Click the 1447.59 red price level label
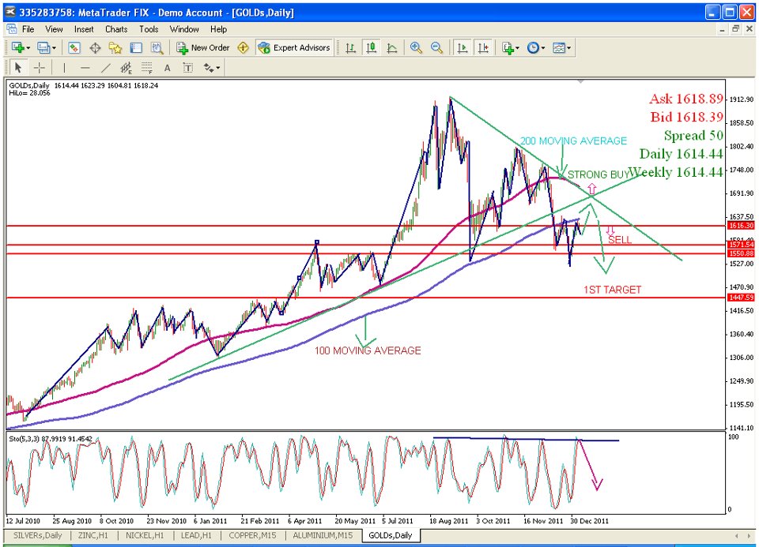Image resolution: width=759 pixels, height=547 pixels. pos(741,298)
